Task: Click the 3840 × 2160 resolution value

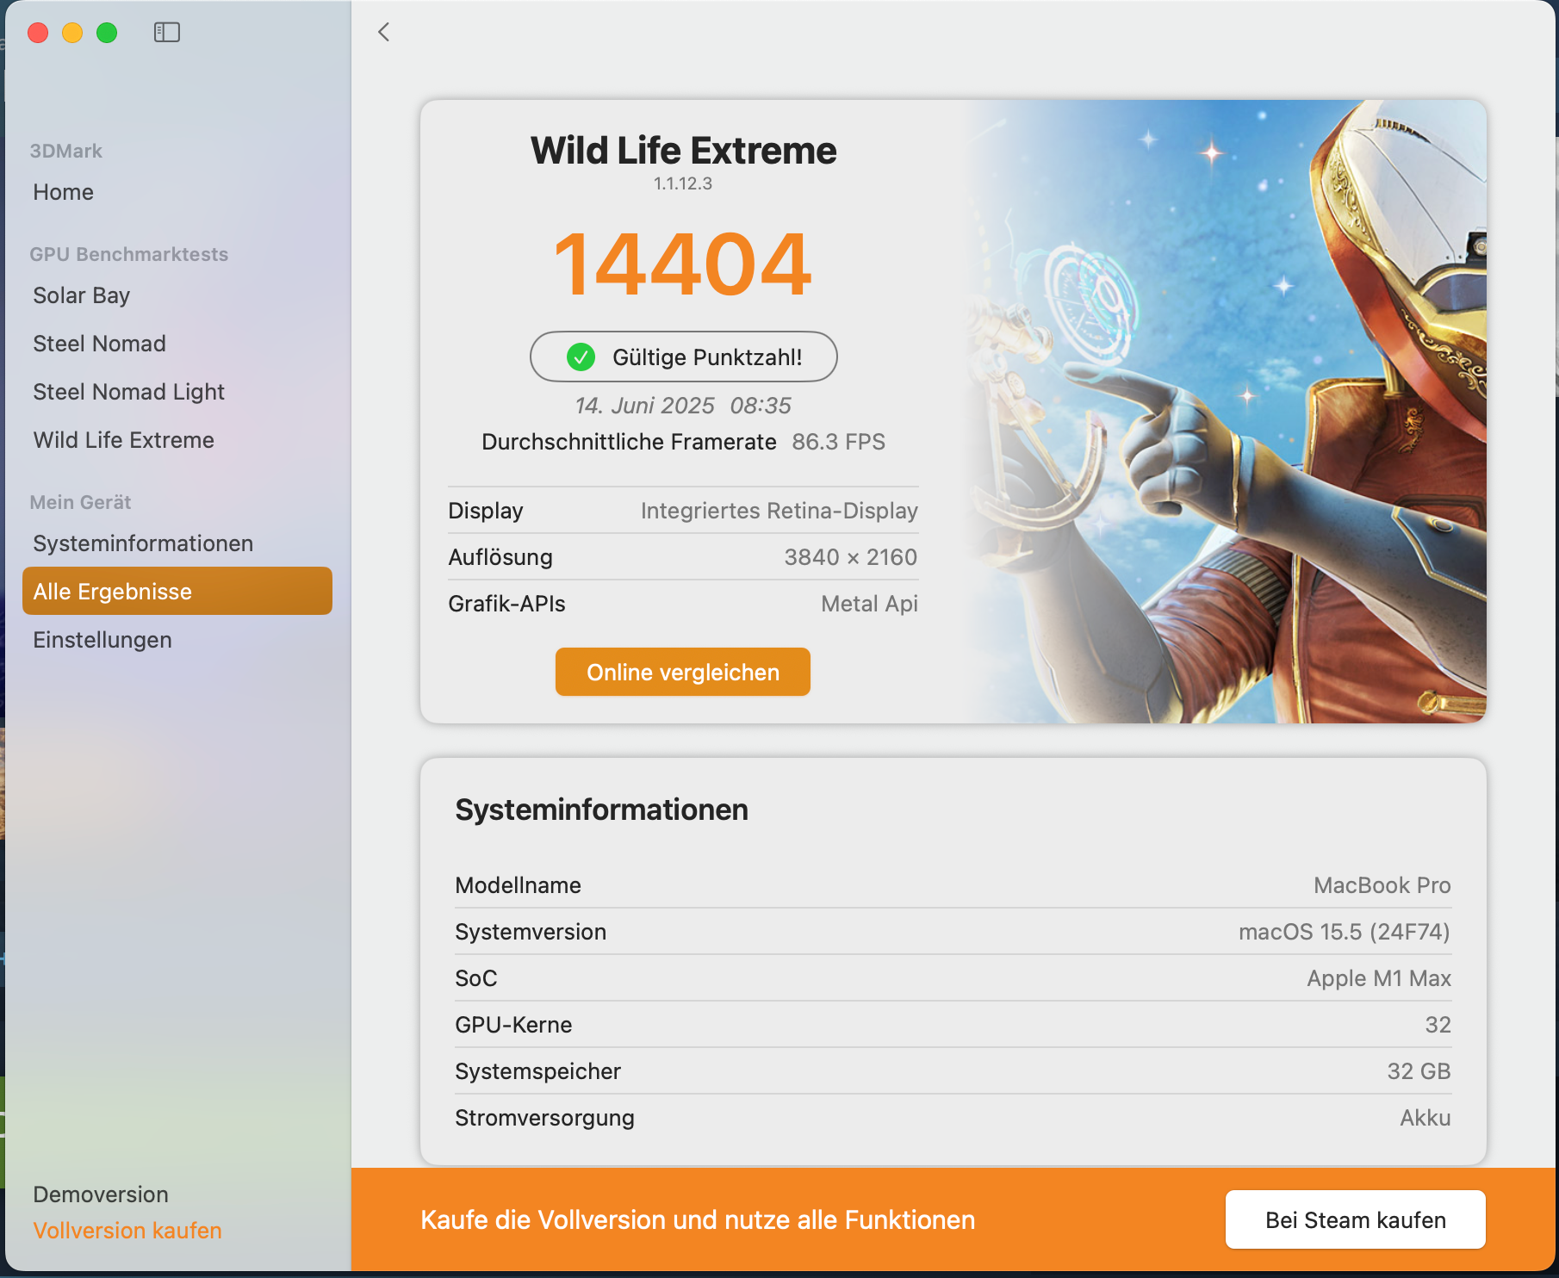Action: [x=851, y=557]
